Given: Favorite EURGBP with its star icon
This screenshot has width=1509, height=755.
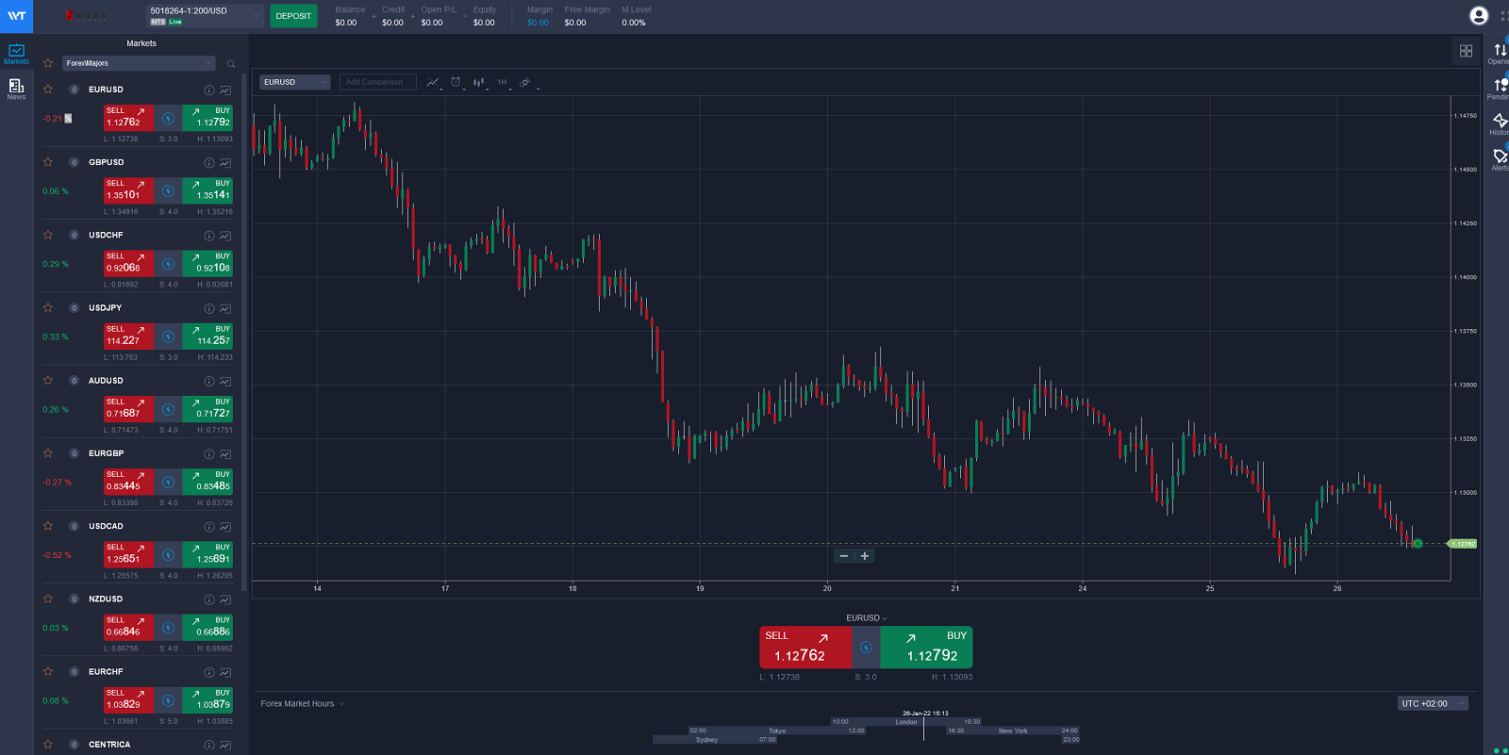Looking at the screenshot, I should coord(48,453).
